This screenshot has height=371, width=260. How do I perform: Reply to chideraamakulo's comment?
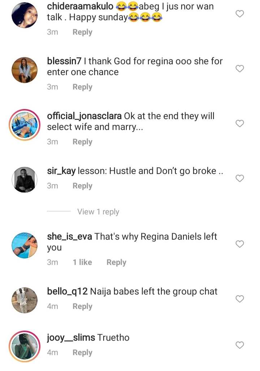tap(82, 32)
